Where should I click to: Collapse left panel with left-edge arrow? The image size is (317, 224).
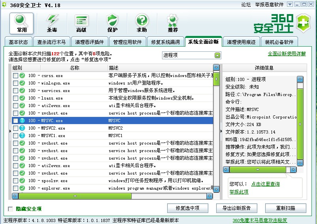10,131
